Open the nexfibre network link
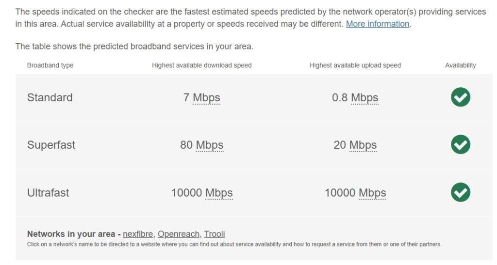This screenshot has height=265, width=497. tap(137, 234)
